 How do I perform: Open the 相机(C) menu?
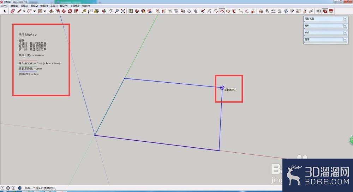tap(34, 6)
